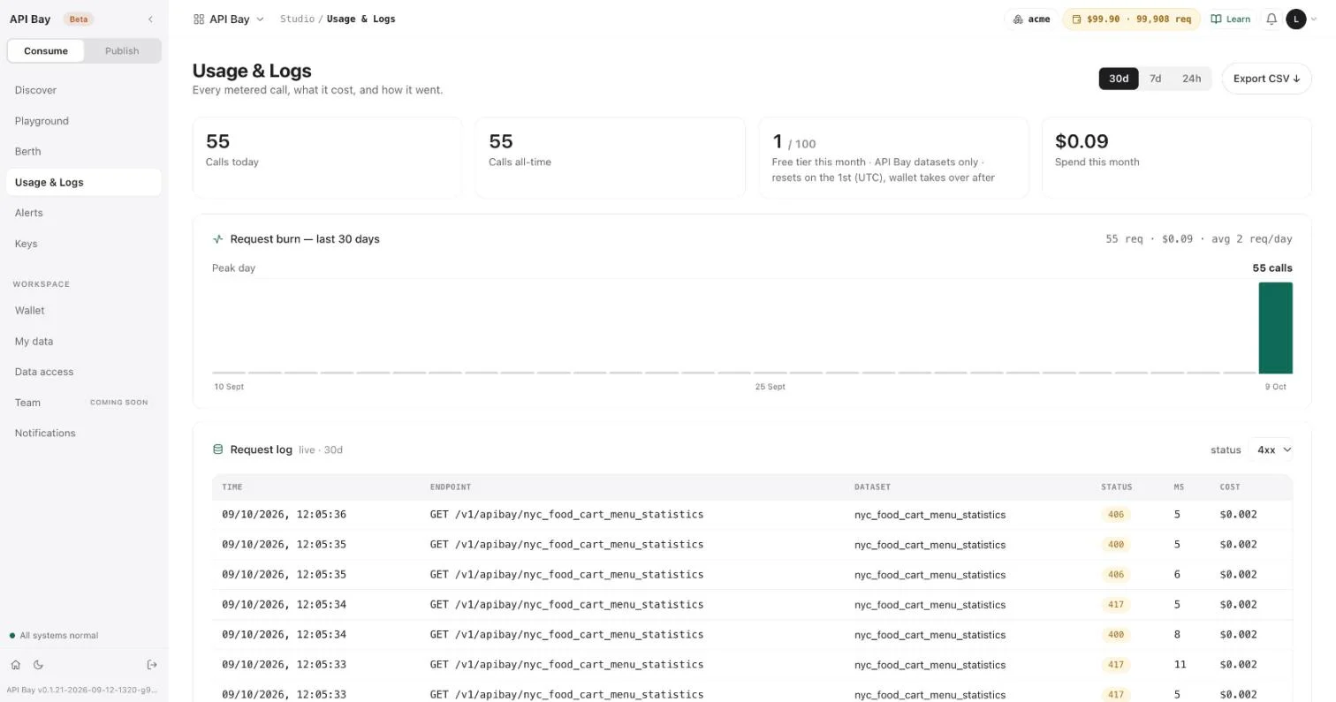
Task: Click the green 9 Oct chart bar
Action: tap(1275, 328)
